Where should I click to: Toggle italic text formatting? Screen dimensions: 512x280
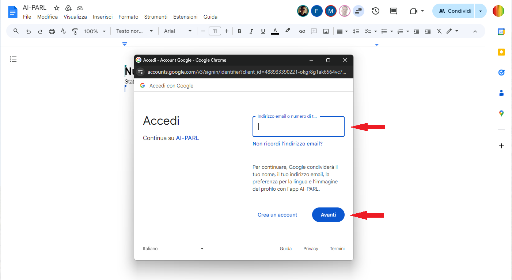point(251,31)
